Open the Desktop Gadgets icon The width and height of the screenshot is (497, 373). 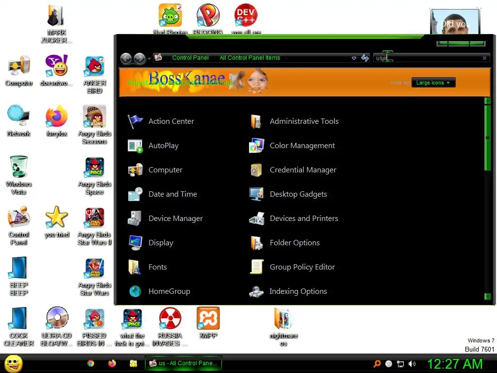256,194
